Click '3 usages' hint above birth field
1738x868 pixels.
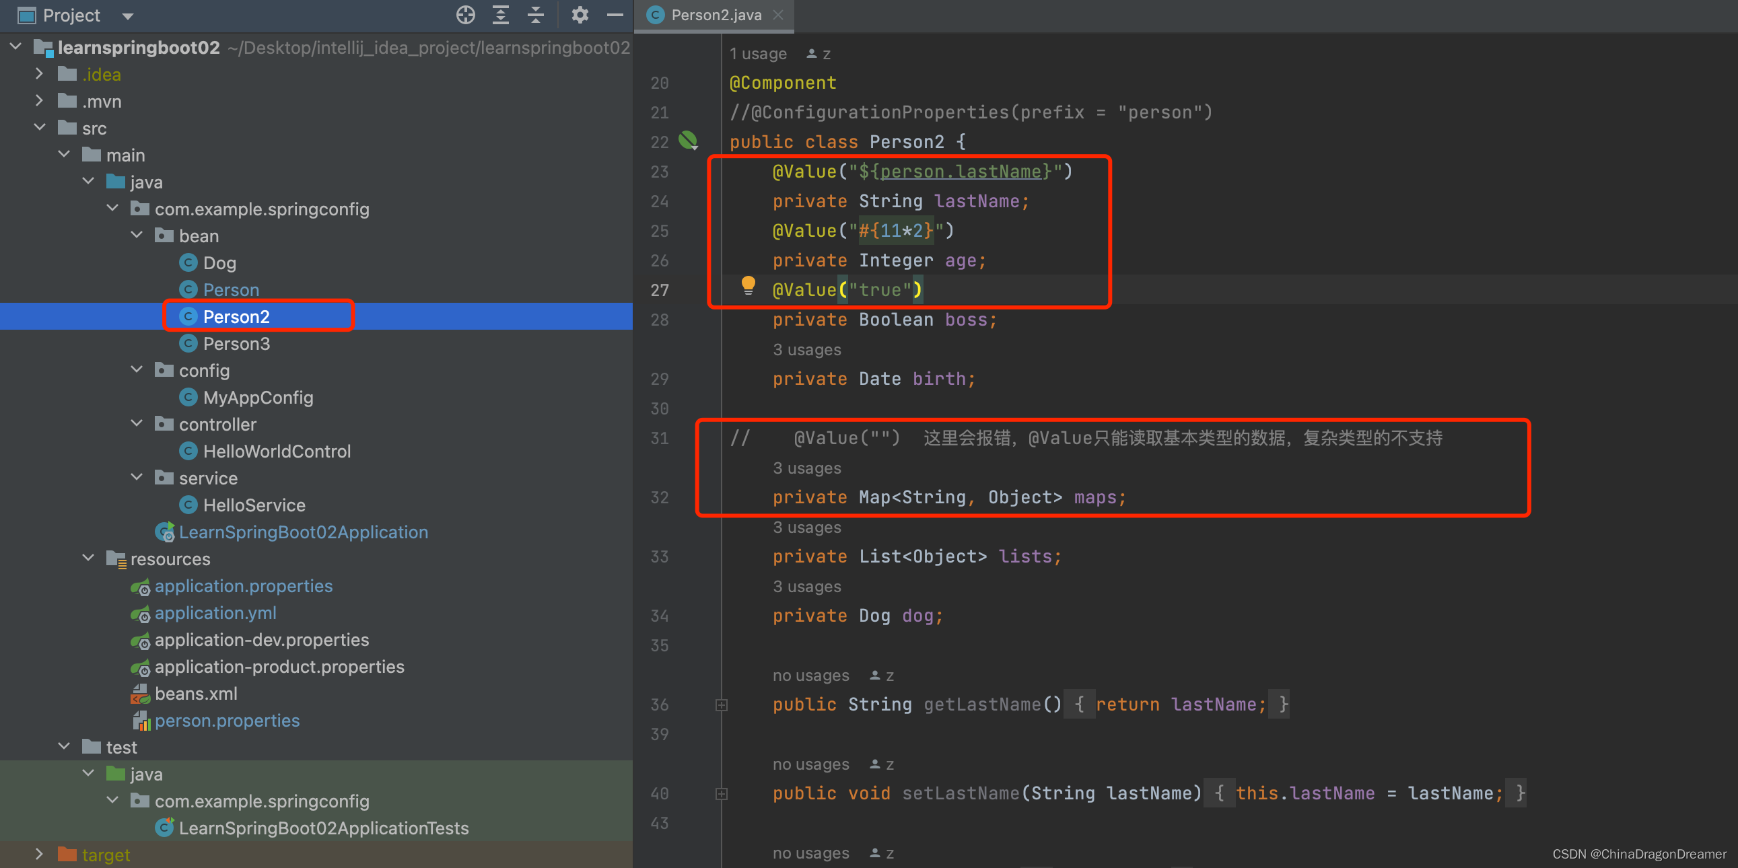pyautogui.click(x=807, y=350)
